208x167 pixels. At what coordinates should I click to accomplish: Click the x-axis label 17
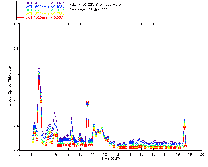pos(166,154)
